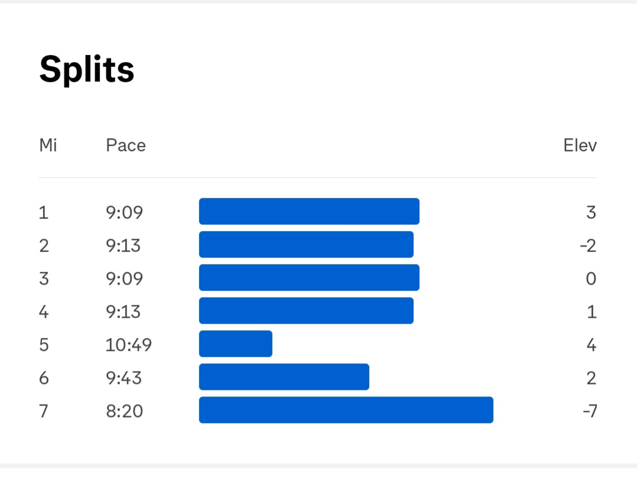Viewport: 637px width, 478px height.
Task: Select the Mi column header
Action: click(x=48, y=145)
